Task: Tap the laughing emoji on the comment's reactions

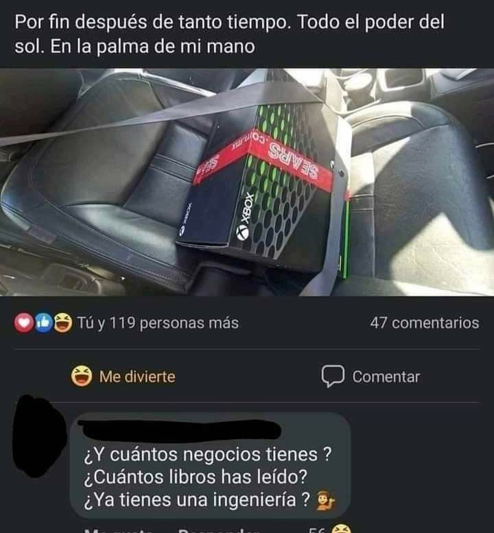Action: (x=340, y=530)
